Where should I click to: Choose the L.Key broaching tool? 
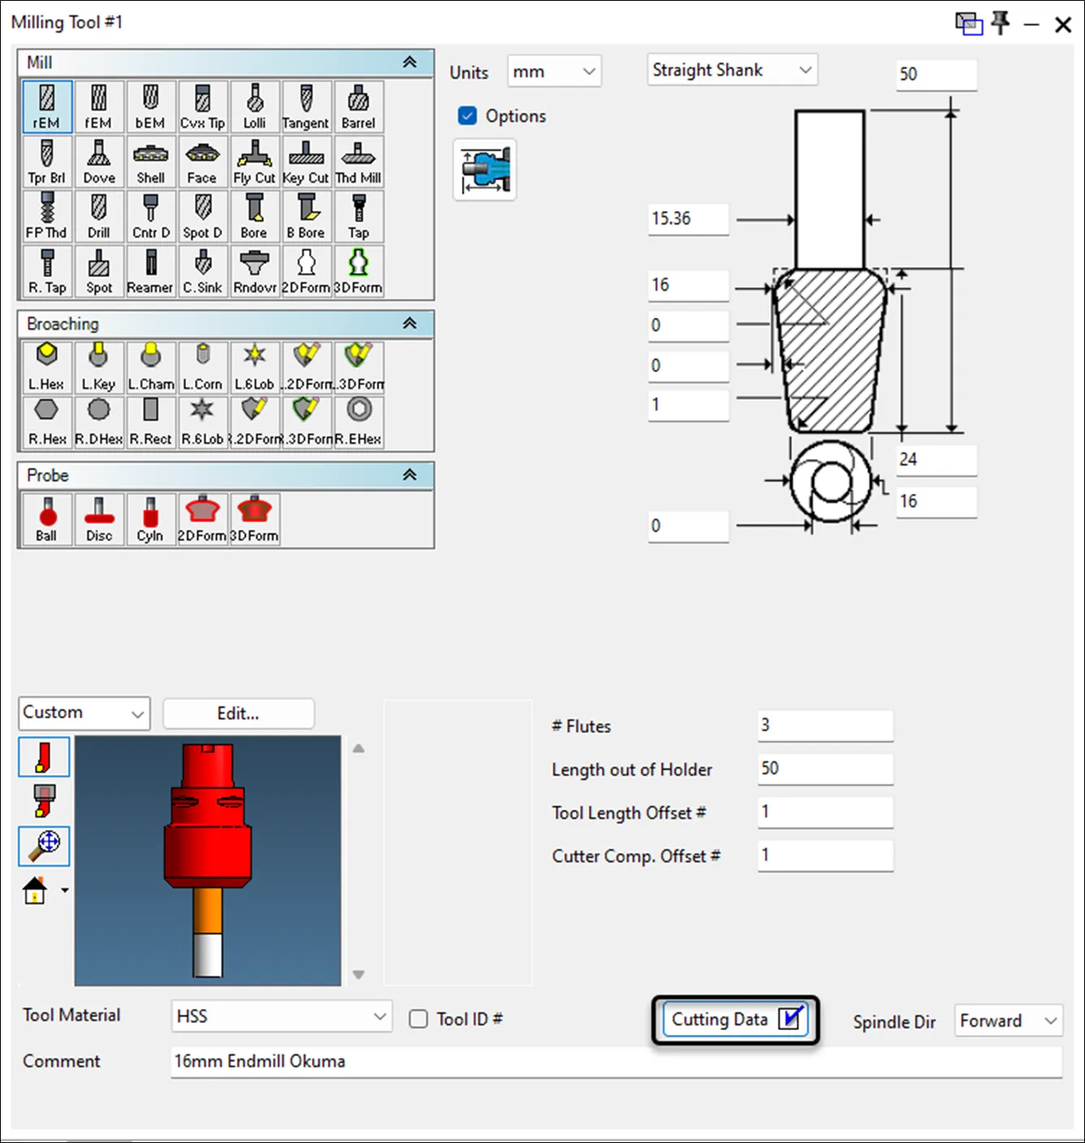pyautogui.click(x=98, y=367)
